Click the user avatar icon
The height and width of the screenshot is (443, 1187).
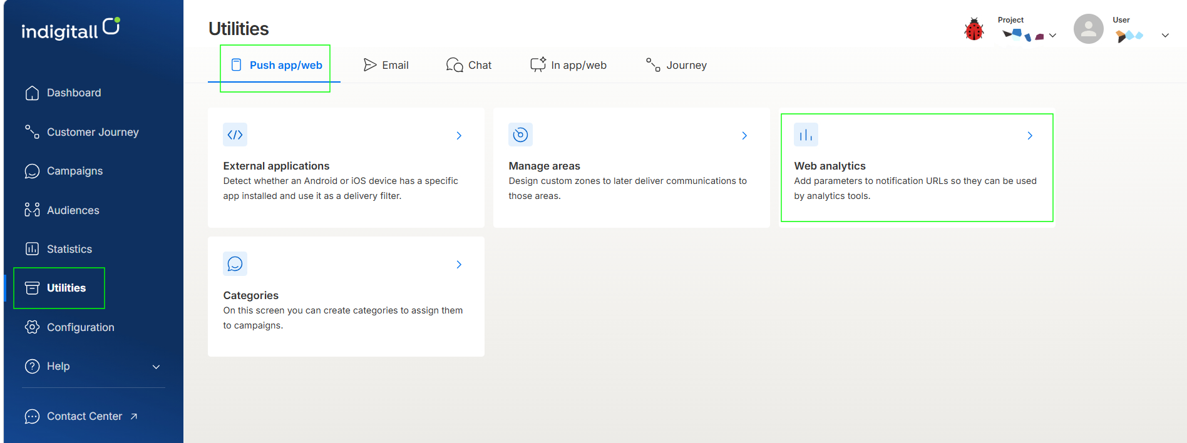click(x=1089, y=29)
